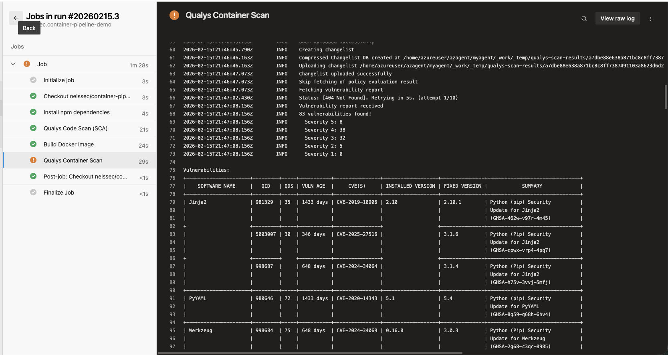Click the Jobs section label
This screenshot has width=668, height=355.
[x=17, y=47]
